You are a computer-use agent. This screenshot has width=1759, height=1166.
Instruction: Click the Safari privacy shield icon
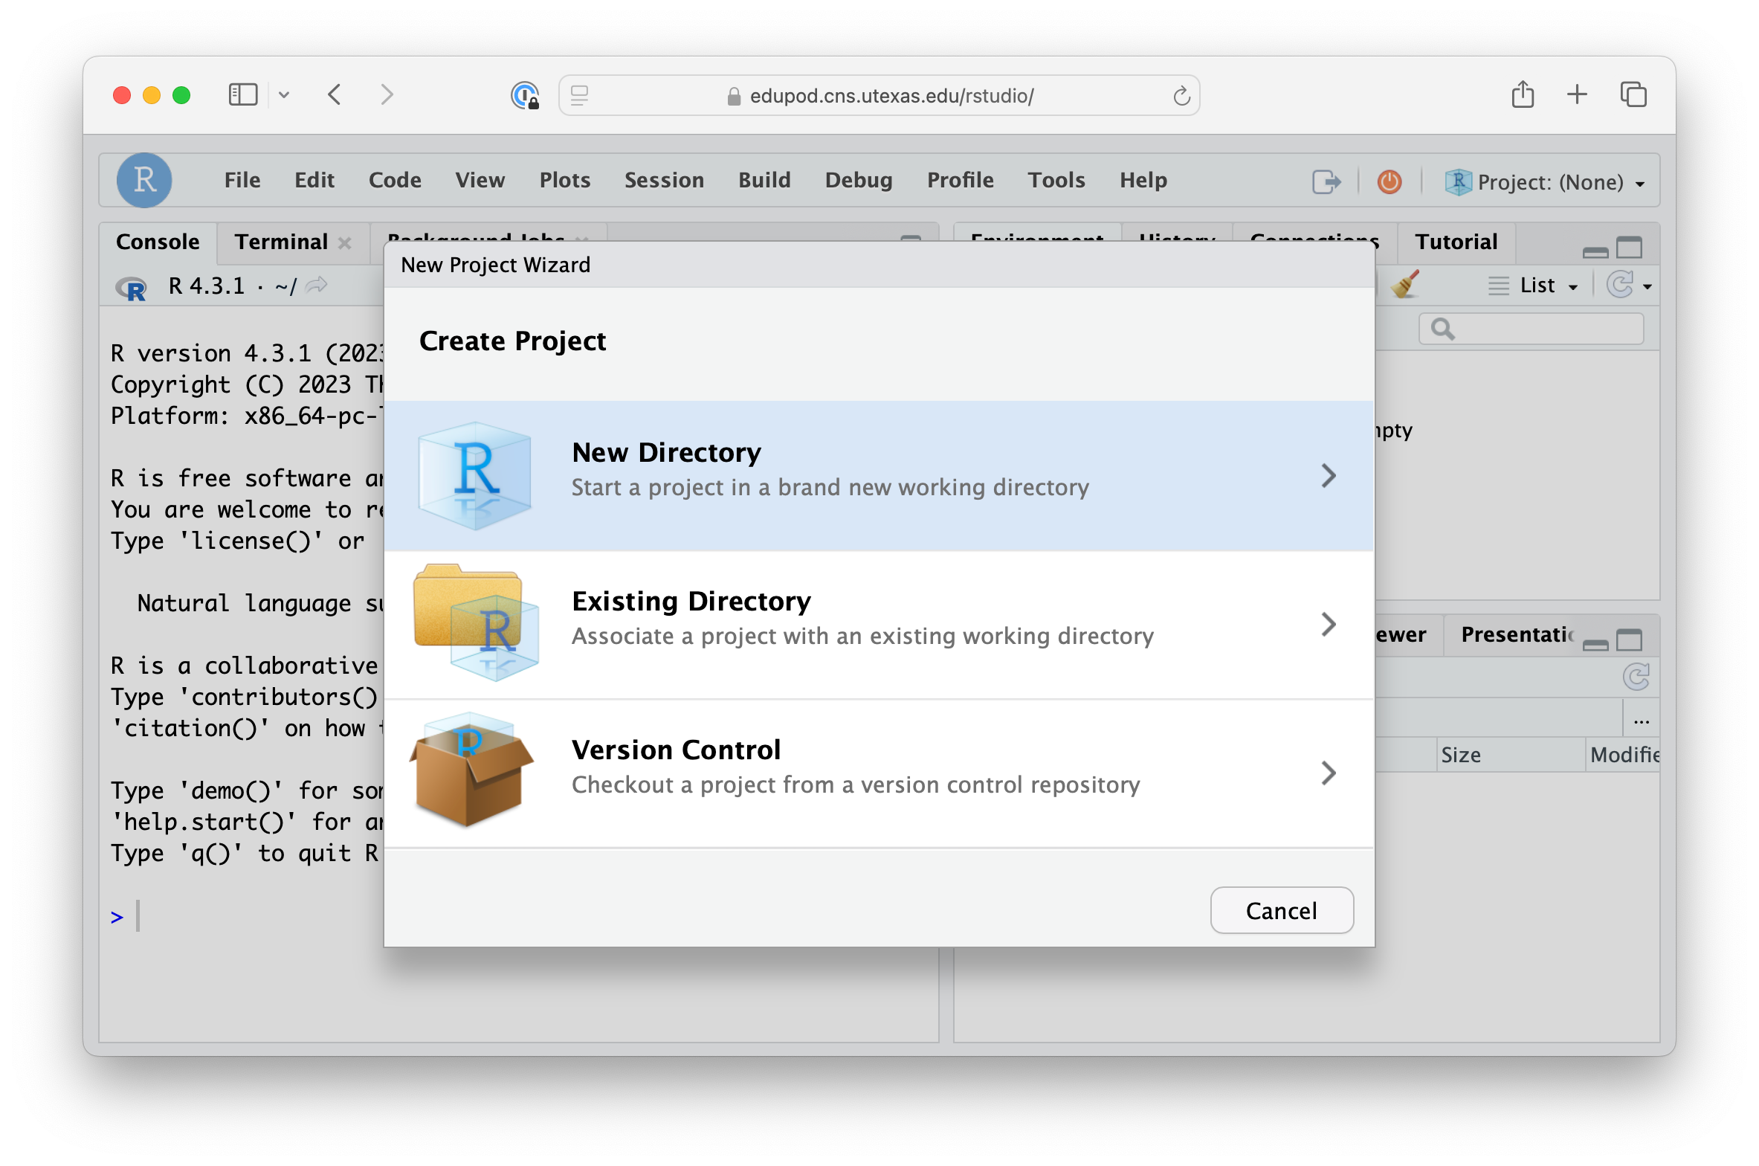pyautogui.click(x=525, y=96)
